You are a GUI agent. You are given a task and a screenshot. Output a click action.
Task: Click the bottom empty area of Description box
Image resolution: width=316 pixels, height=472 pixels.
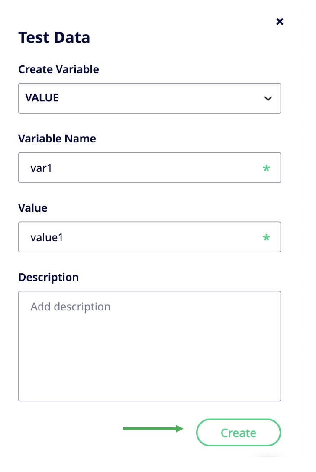(x=150, y=376)
